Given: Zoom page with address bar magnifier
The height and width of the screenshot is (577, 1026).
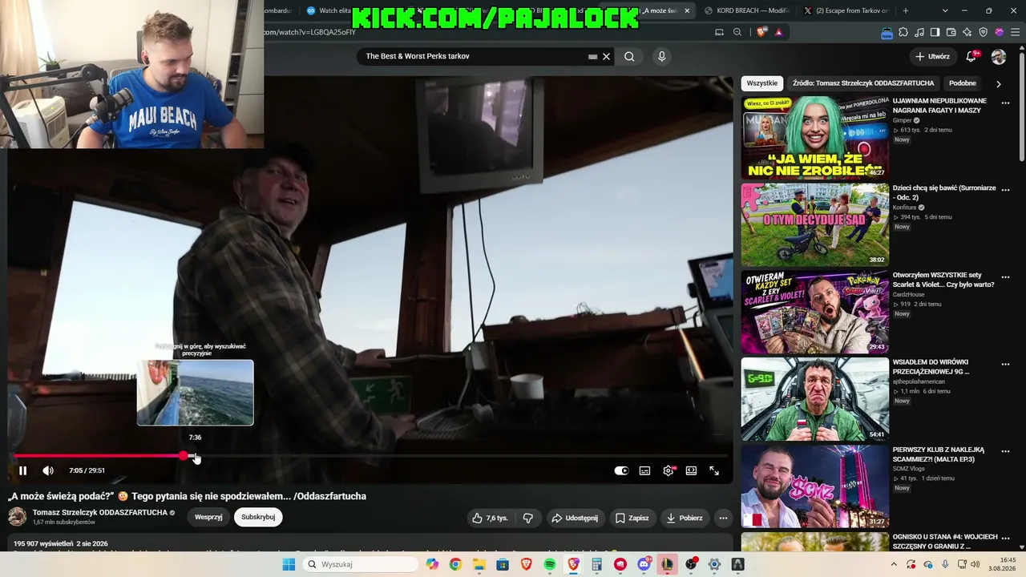Looking at the screenshot, I should tap(737, 32).
